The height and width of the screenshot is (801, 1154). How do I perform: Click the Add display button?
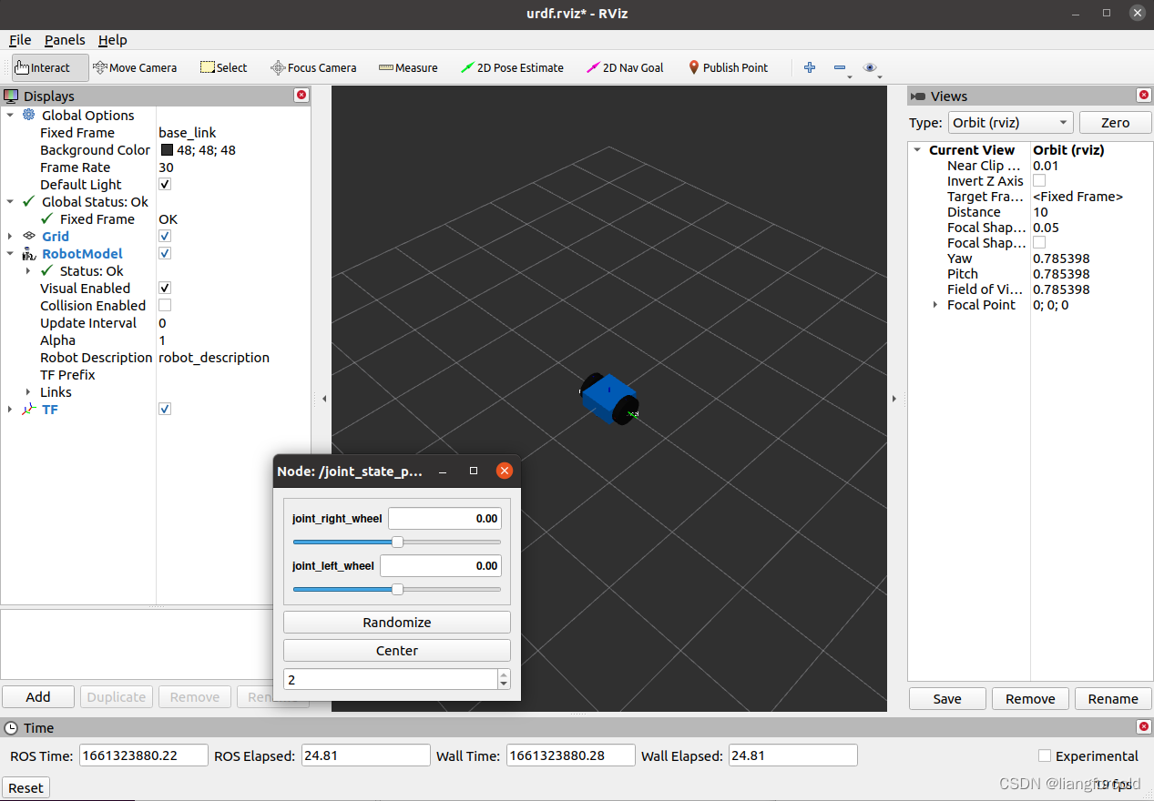(38, 696)
